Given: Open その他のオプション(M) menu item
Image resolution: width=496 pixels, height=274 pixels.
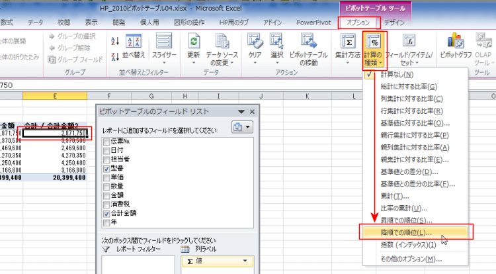Looking at the screenshot, I should click(415, 259).
